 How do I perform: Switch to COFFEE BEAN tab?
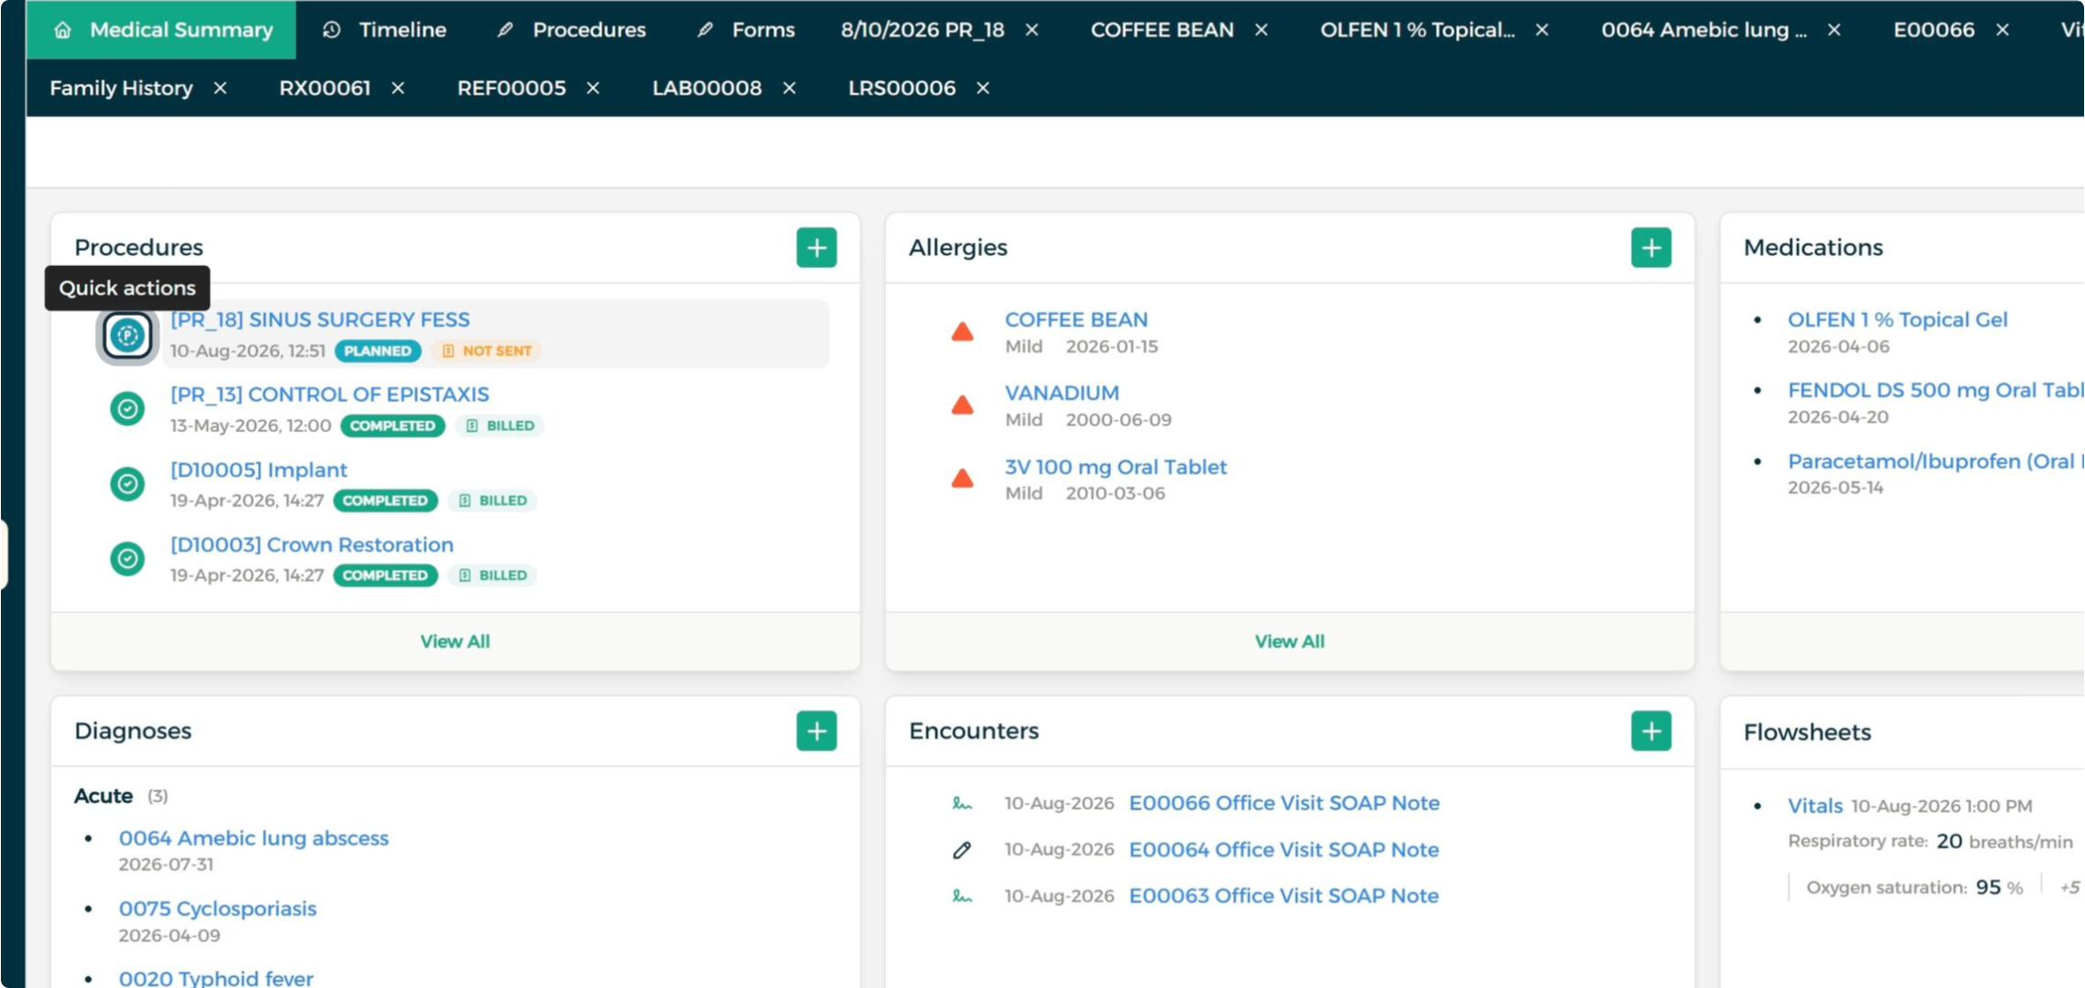click(1161, 30)
